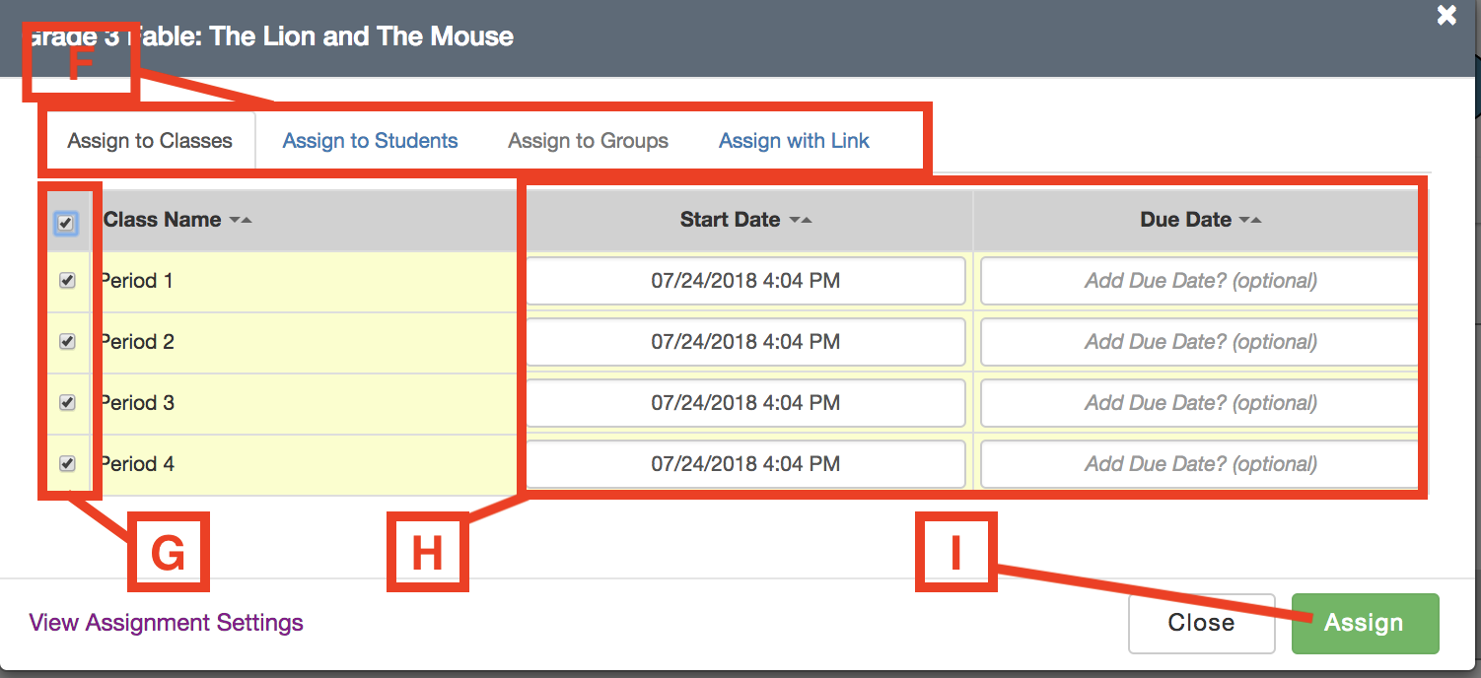Change the Period 3 start date
This screenshot has width=1481, height=678.
(x=745, y=403)
